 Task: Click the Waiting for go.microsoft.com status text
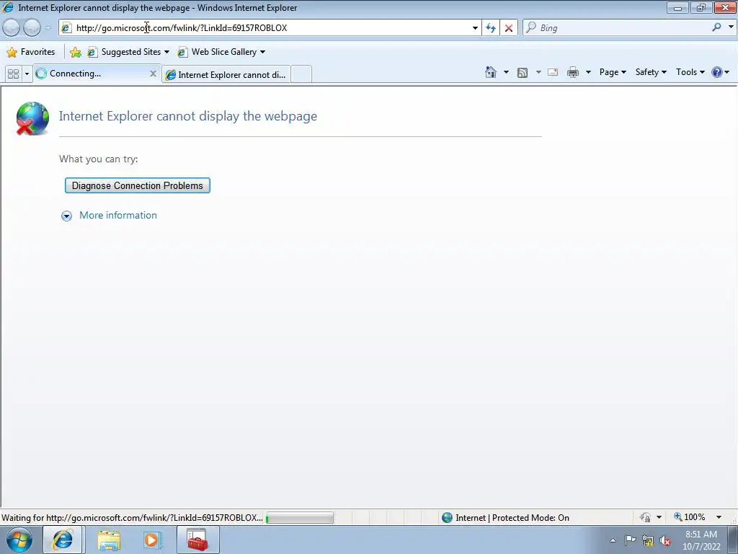133,518
